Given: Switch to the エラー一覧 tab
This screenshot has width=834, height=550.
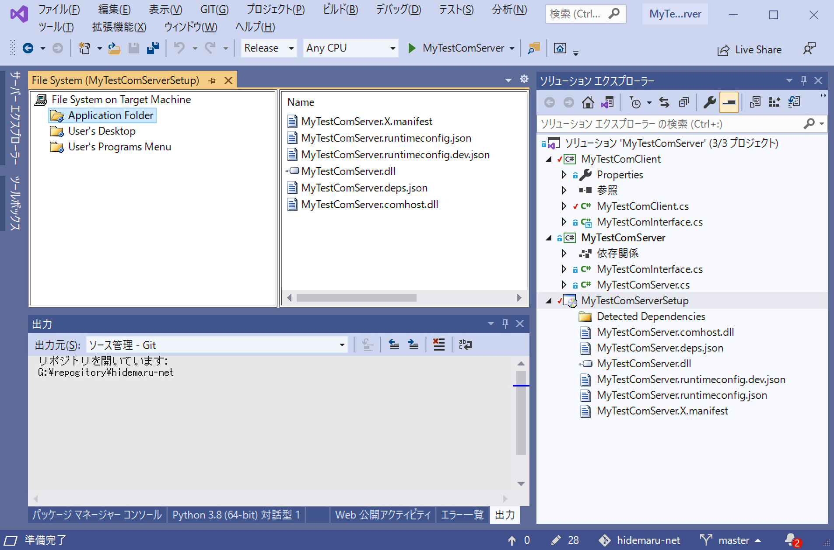Looking at the screenshot, I should (x=462, y=515).
